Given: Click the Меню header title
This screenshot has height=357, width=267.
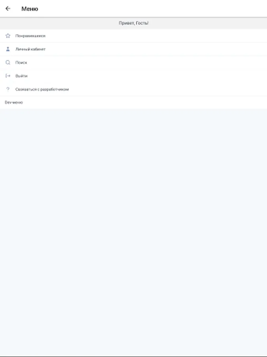Looking at the screenshot, I should coord(30,9).
